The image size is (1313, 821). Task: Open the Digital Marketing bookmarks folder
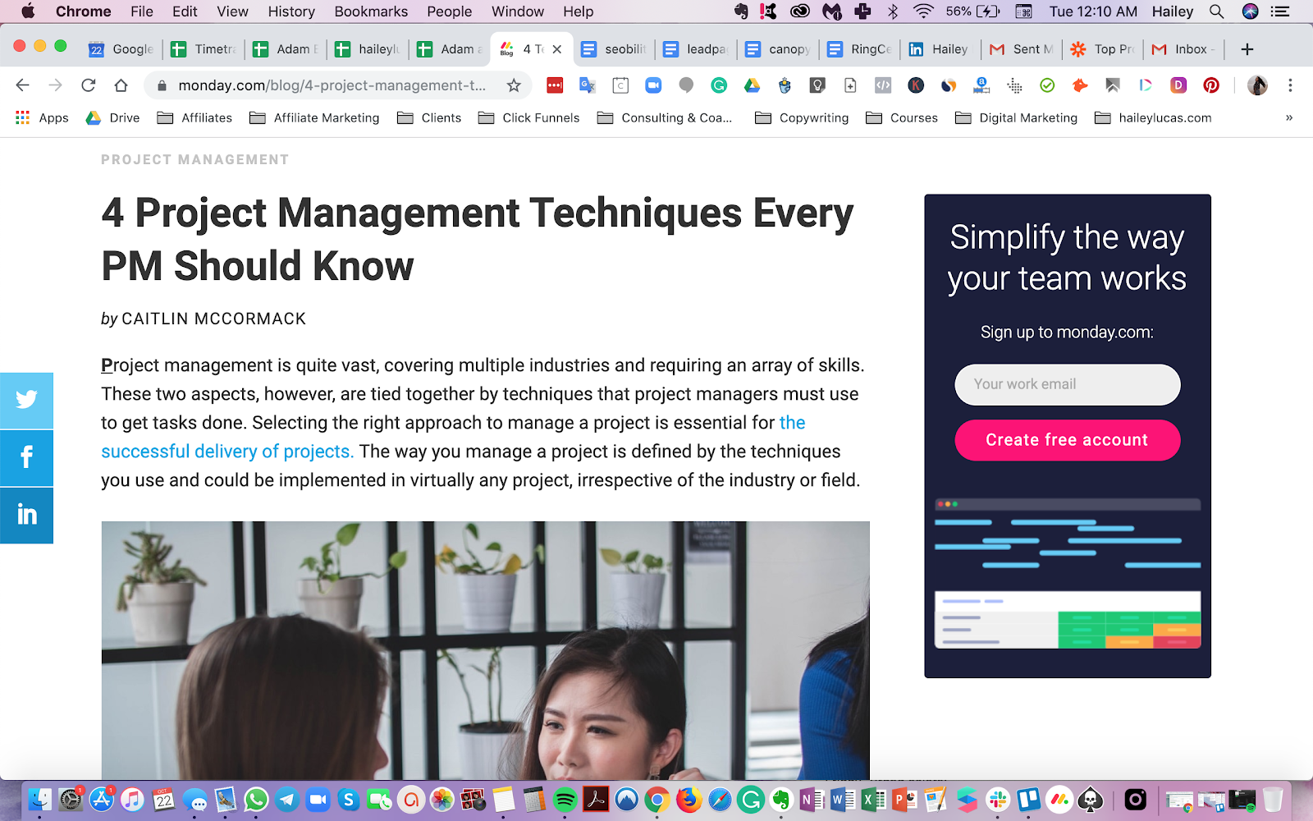tap(1016, 117)
